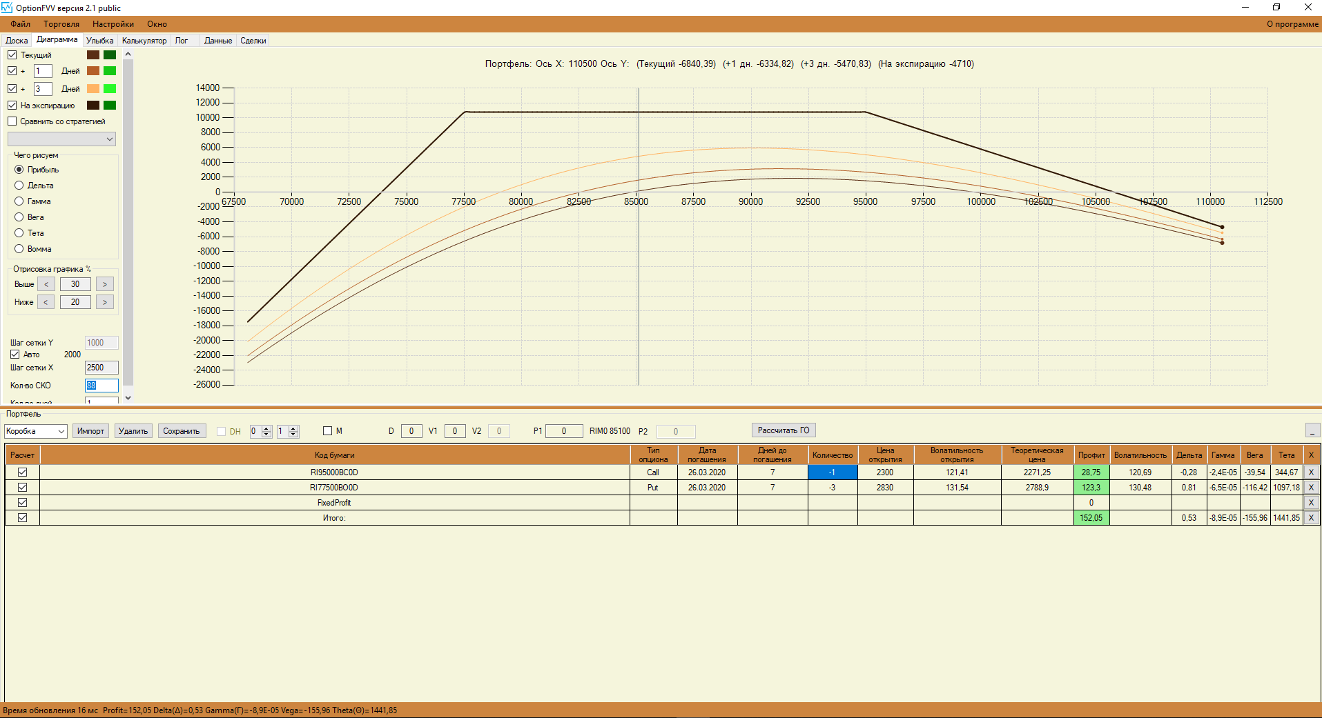The height and width of the screenshot is (718, 1322).
Task: Switch to the Данные tab
Action: coord(218,41)
